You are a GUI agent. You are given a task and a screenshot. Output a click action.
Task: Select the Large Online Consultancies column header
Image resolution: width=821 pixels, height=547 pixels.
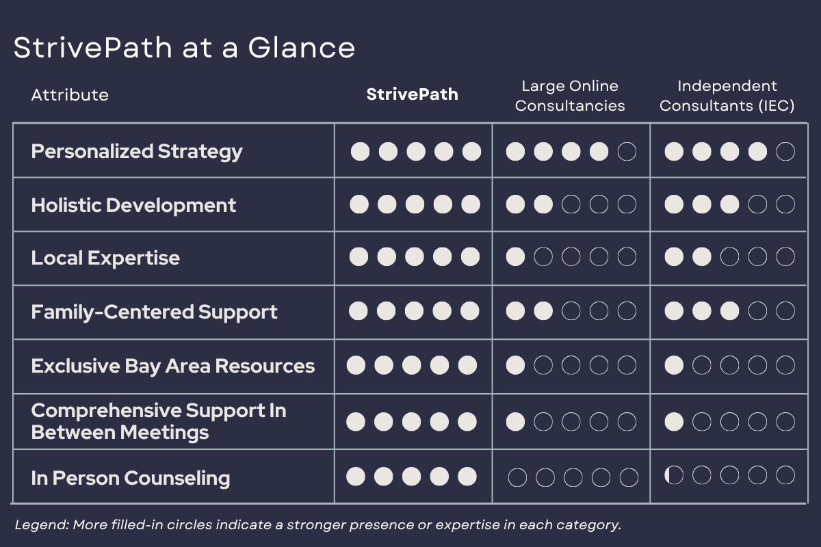[570, 96]
